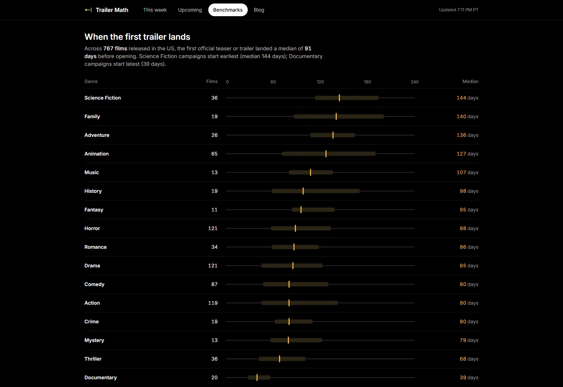Select the Music genre label
The height and width of the screenshot is (387, 563).
tap(91, 172)
